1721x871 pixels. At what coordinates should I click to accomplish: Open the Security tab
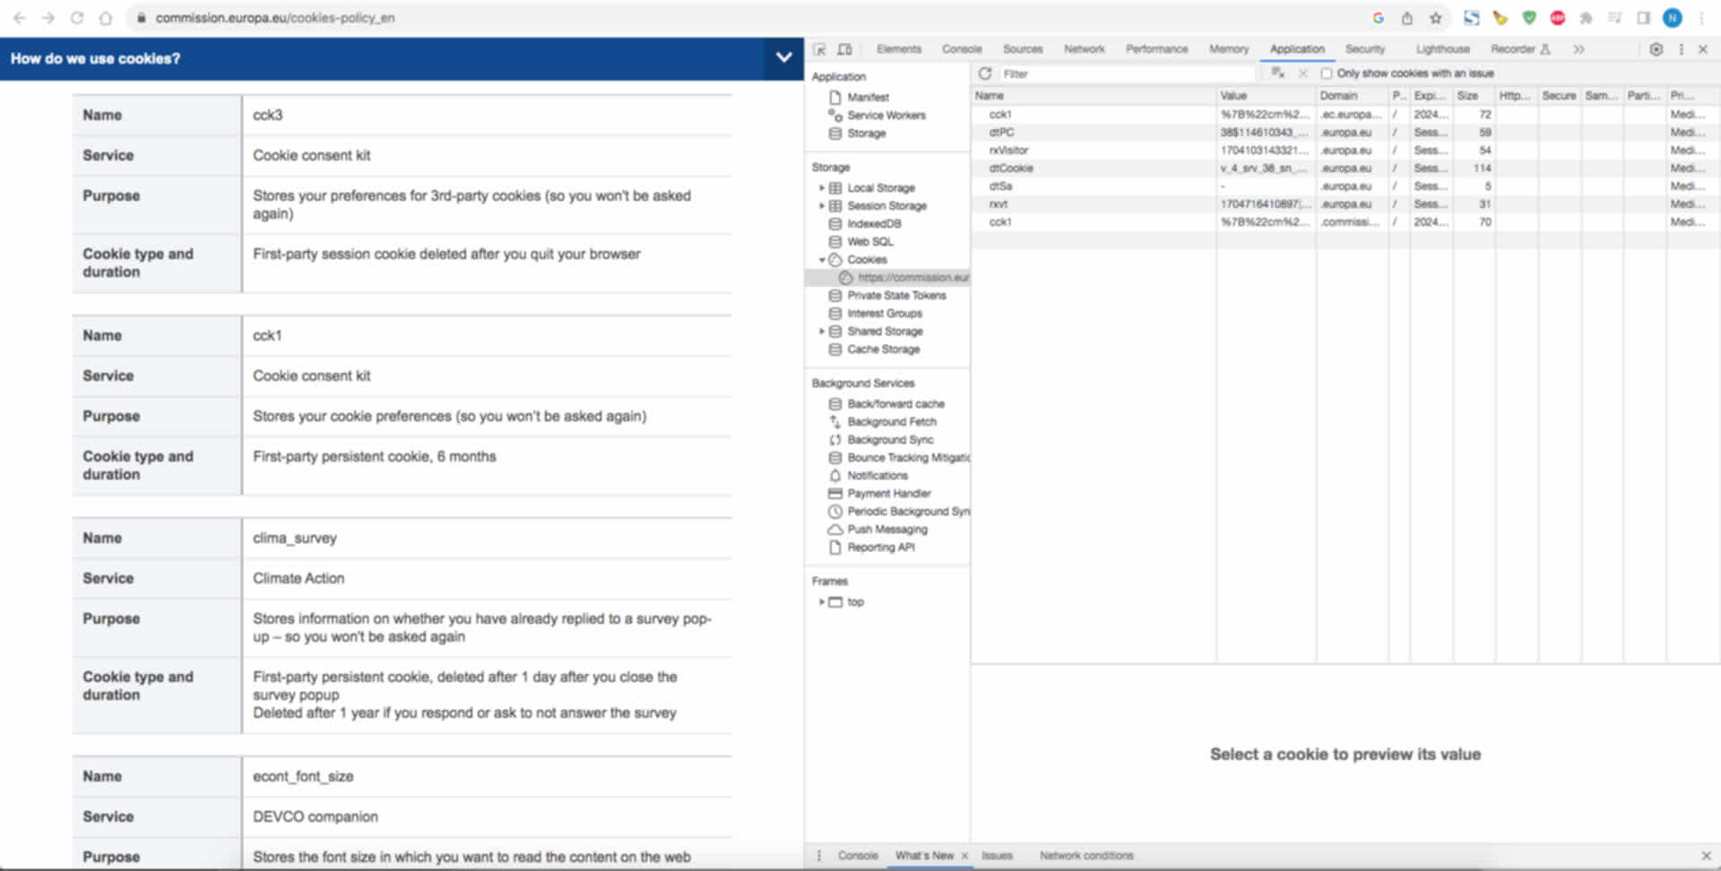point(1365,49)
